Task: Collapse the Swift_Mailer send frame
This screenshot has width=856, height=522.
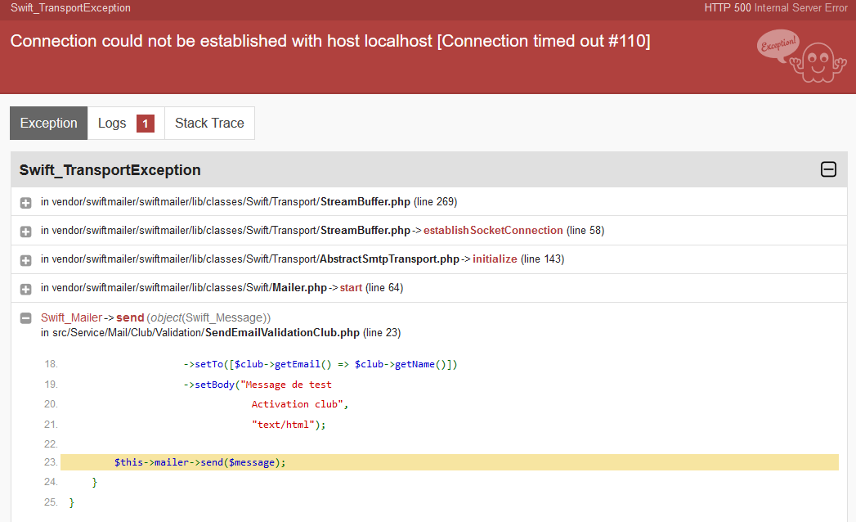Action: 25,317
